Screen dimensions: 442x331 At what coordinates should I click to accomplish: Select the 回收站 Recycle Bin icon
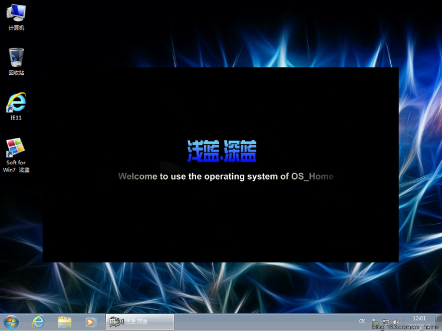(16, 58)
